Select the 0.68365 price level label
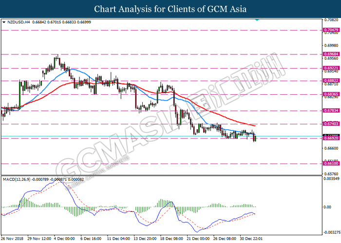 [x=331, y=94]
